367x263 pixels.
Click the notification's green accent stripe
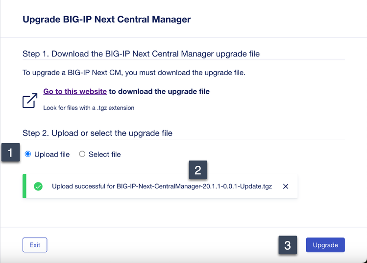24,186
